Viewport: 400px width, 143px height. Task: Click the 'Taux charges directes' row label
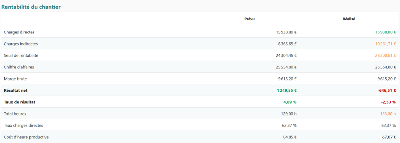pos(23,126)
